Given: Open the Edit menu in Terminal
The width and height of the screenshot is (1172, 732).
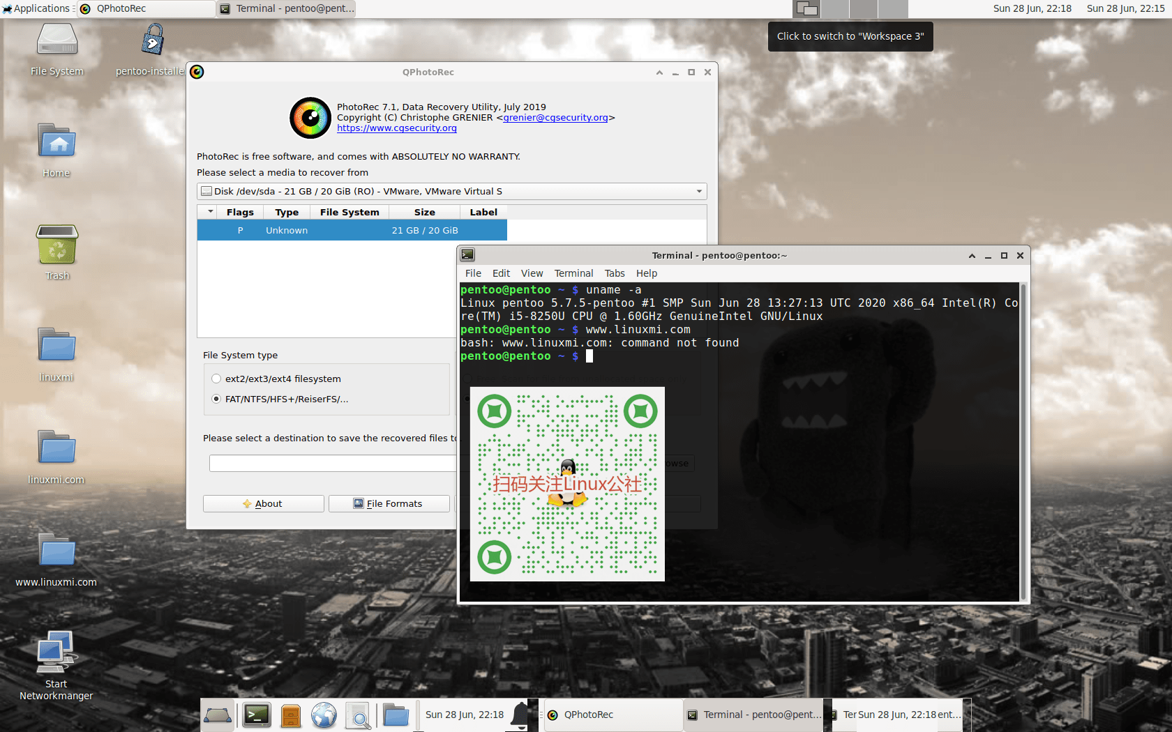Looking at the screenshot, I should (x=501, y=273).
